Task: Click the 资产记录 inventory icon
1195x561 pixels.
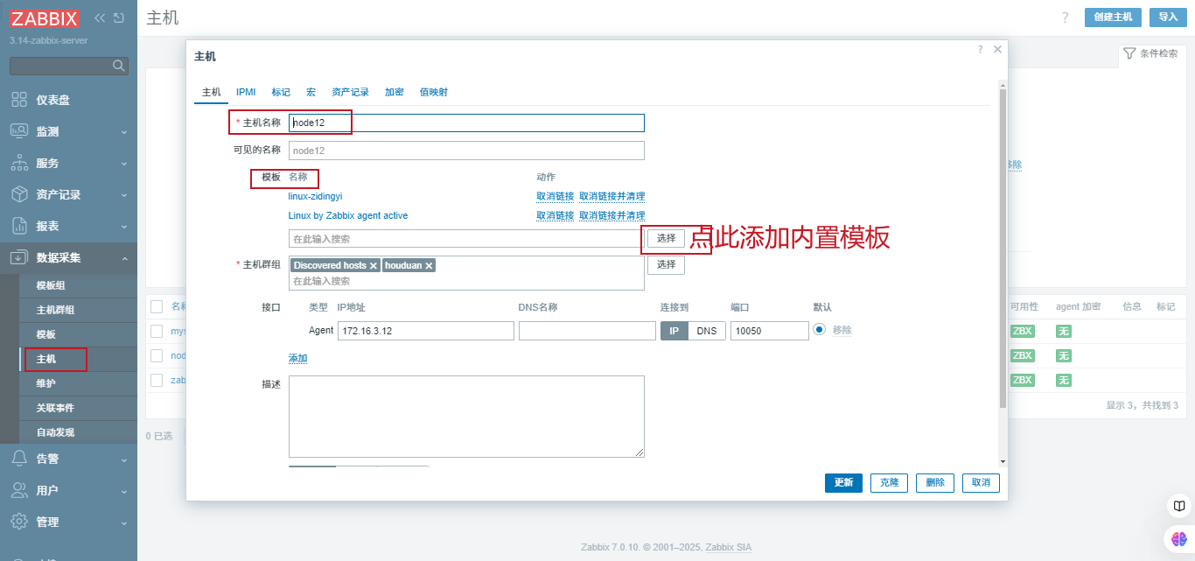Action: [19, 194]
